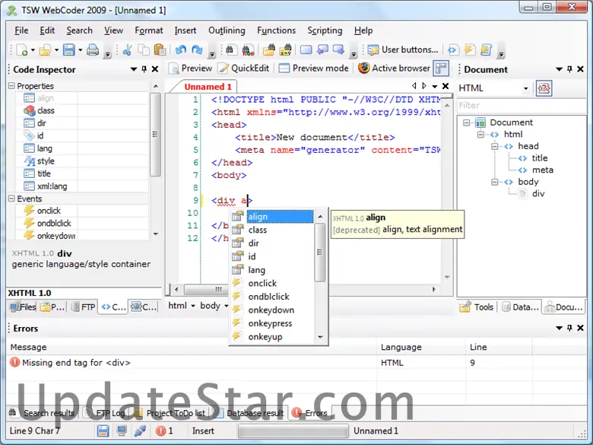Click the New document toolbar icon

(22, 50)
